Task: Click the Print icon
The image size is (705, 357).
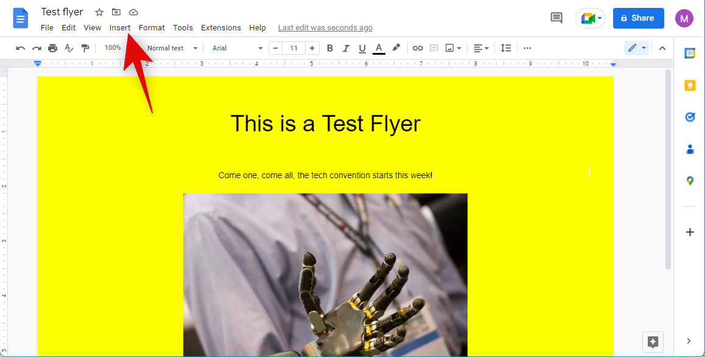Action: pos(53,48)
